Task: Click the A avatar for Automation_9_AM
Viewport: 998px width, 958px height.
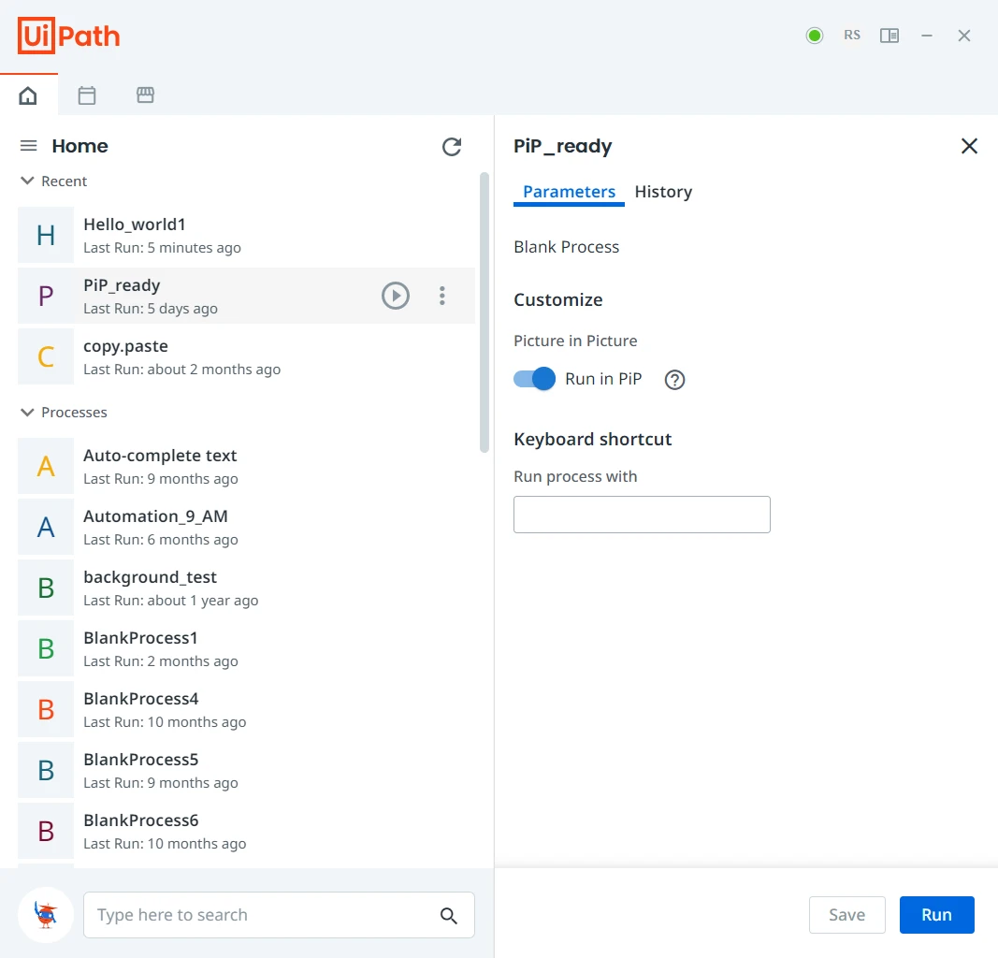Action: (46, 527)
